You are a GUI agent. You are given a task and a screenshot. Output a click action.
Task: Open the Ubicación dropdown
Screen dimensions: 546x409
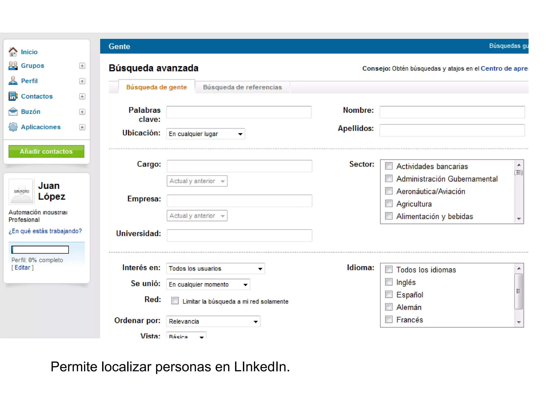tap(206, 134)
